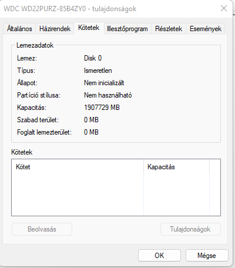Image resolution: width=235 pixels, height=268 pixels.
Task: Click the Ismeretlen type value
Action: 98,71
